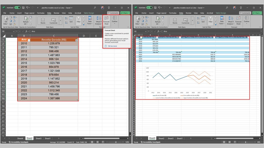264x148 pixels.
Task: Click the Save icon in left window
Action: point(23,8)
